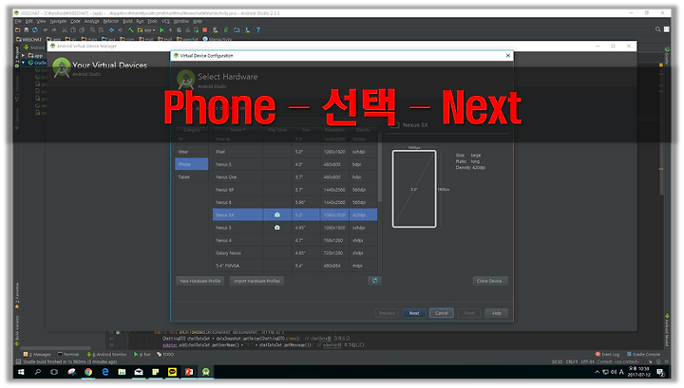Click the Make Project hammer icon
The image size is (684, 388).
tap(130, 30)
